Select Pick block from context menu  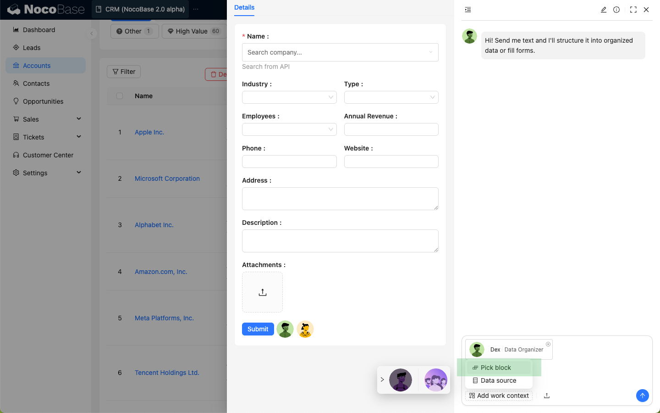[495, 368]
